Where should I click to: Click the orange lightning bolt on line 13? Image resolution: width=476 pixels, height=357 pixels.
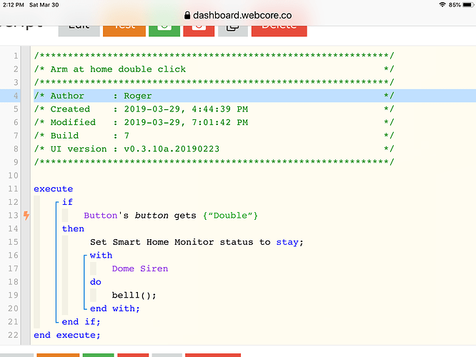click(x=26, y=216)
